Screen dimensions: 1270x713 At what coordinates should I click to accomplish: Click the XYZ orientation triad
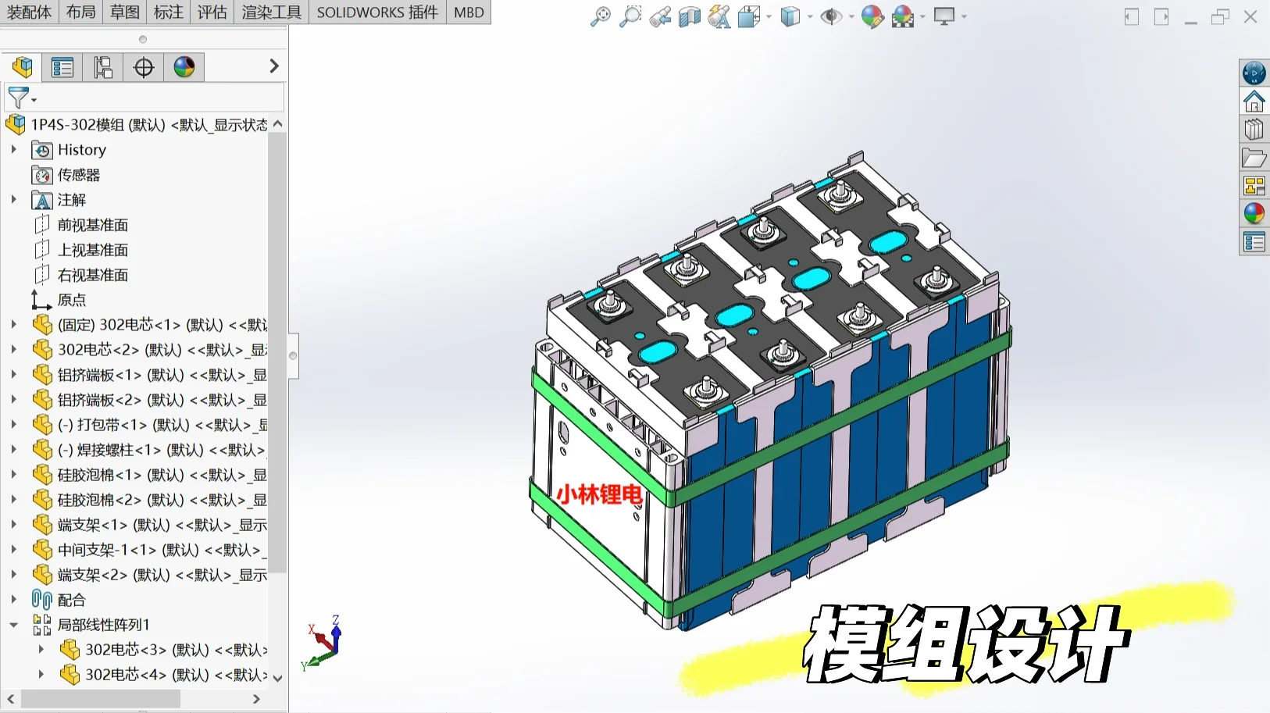click(323, 643)
